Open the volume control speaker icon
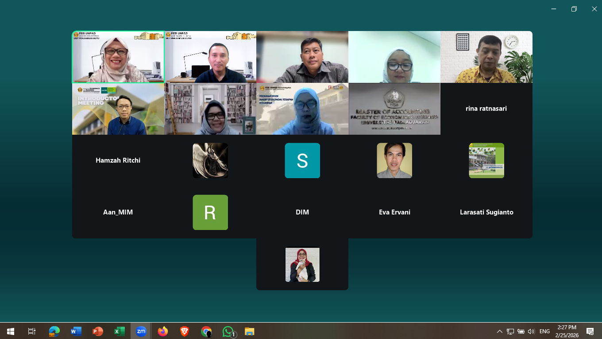Viewport: 602px width, 339px height. pos(531,331)
